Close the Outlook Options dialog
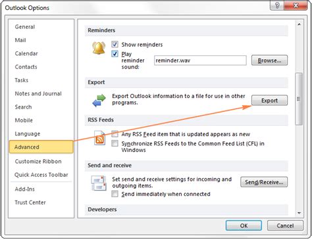The height and width of the screenshot is (240, 312). [296, 5]
